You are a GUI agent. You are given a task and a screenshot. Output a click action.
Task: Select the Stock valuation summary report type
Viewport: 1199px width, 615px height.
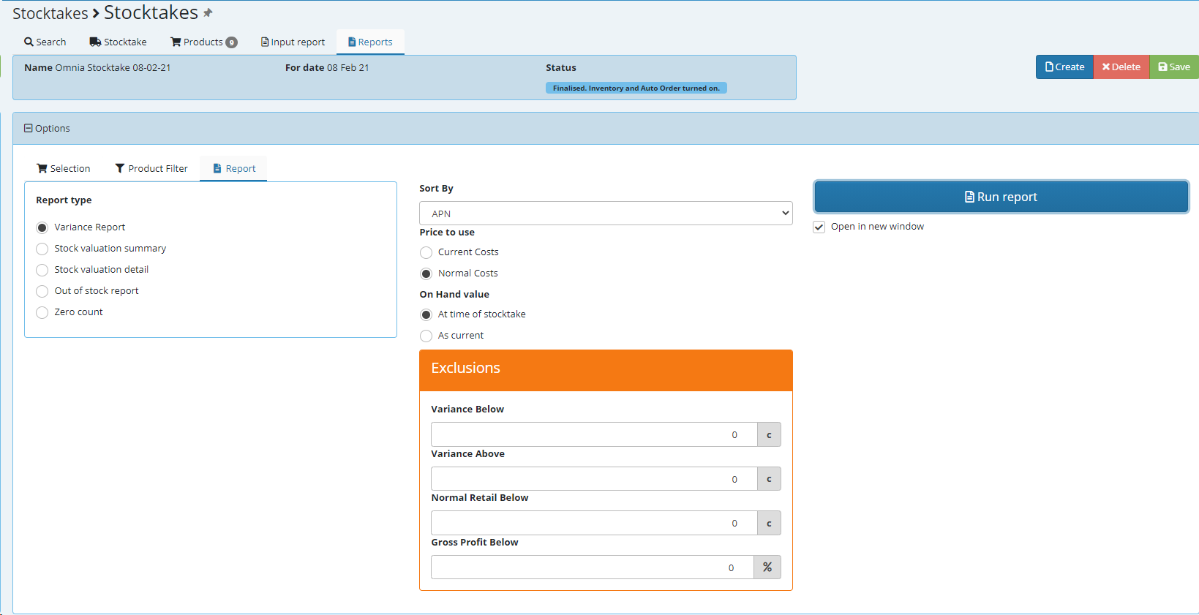(x=42, y=249)
